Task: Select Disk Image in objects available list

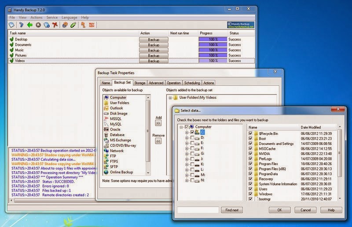Action: tap(118, 113)
